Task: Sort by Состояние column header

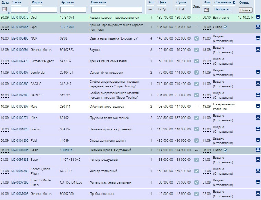Action: [223, 2]
